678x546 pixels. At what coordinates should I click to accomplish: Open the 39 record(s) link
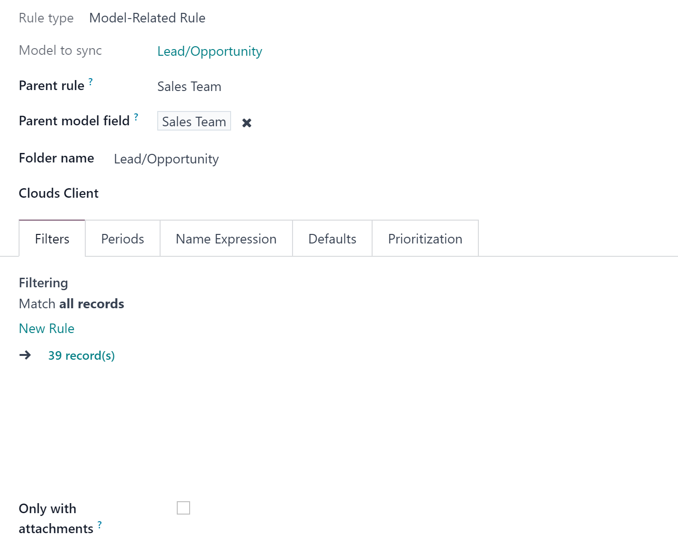coord(81,355)
